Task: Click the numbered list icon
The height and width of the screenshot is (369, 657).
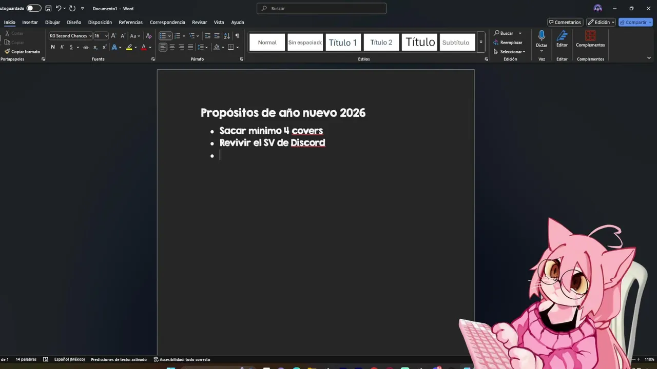Action: click(177, 36)
